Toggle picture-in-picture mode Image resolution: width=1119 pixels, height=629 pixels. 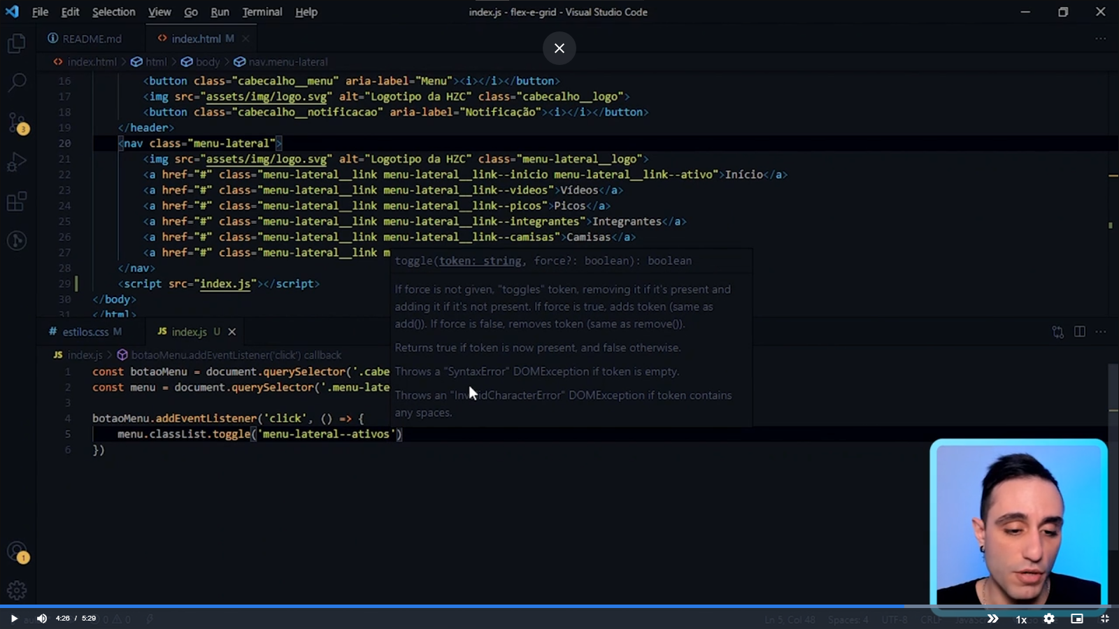(1077, 619)
